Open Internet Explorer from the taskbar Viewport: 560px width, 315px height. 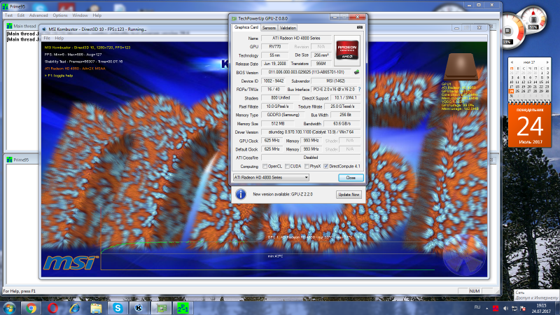coord(74,308)
